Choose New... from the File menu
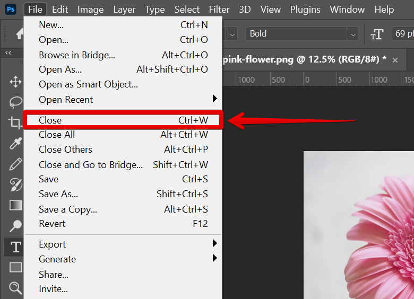Viewport: 414px width, 299px height. [x=123, y=25]
